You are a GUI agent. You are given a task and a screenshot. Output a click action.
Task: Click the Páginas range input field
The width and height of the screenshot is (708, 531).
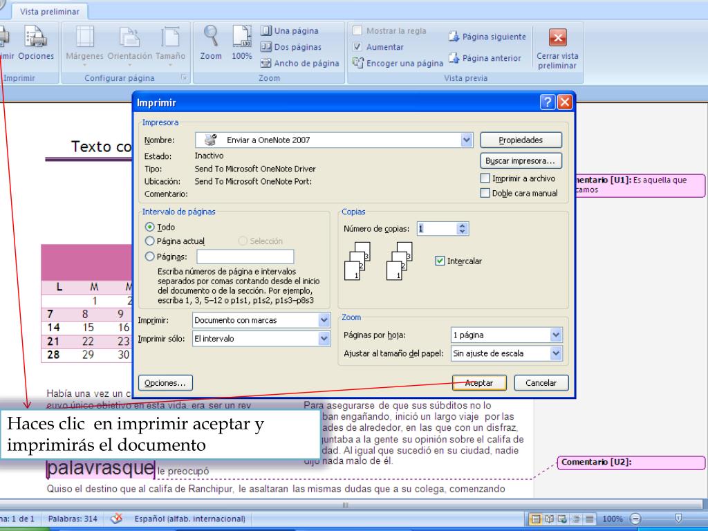pyautogui.click(x=245, y=257)
